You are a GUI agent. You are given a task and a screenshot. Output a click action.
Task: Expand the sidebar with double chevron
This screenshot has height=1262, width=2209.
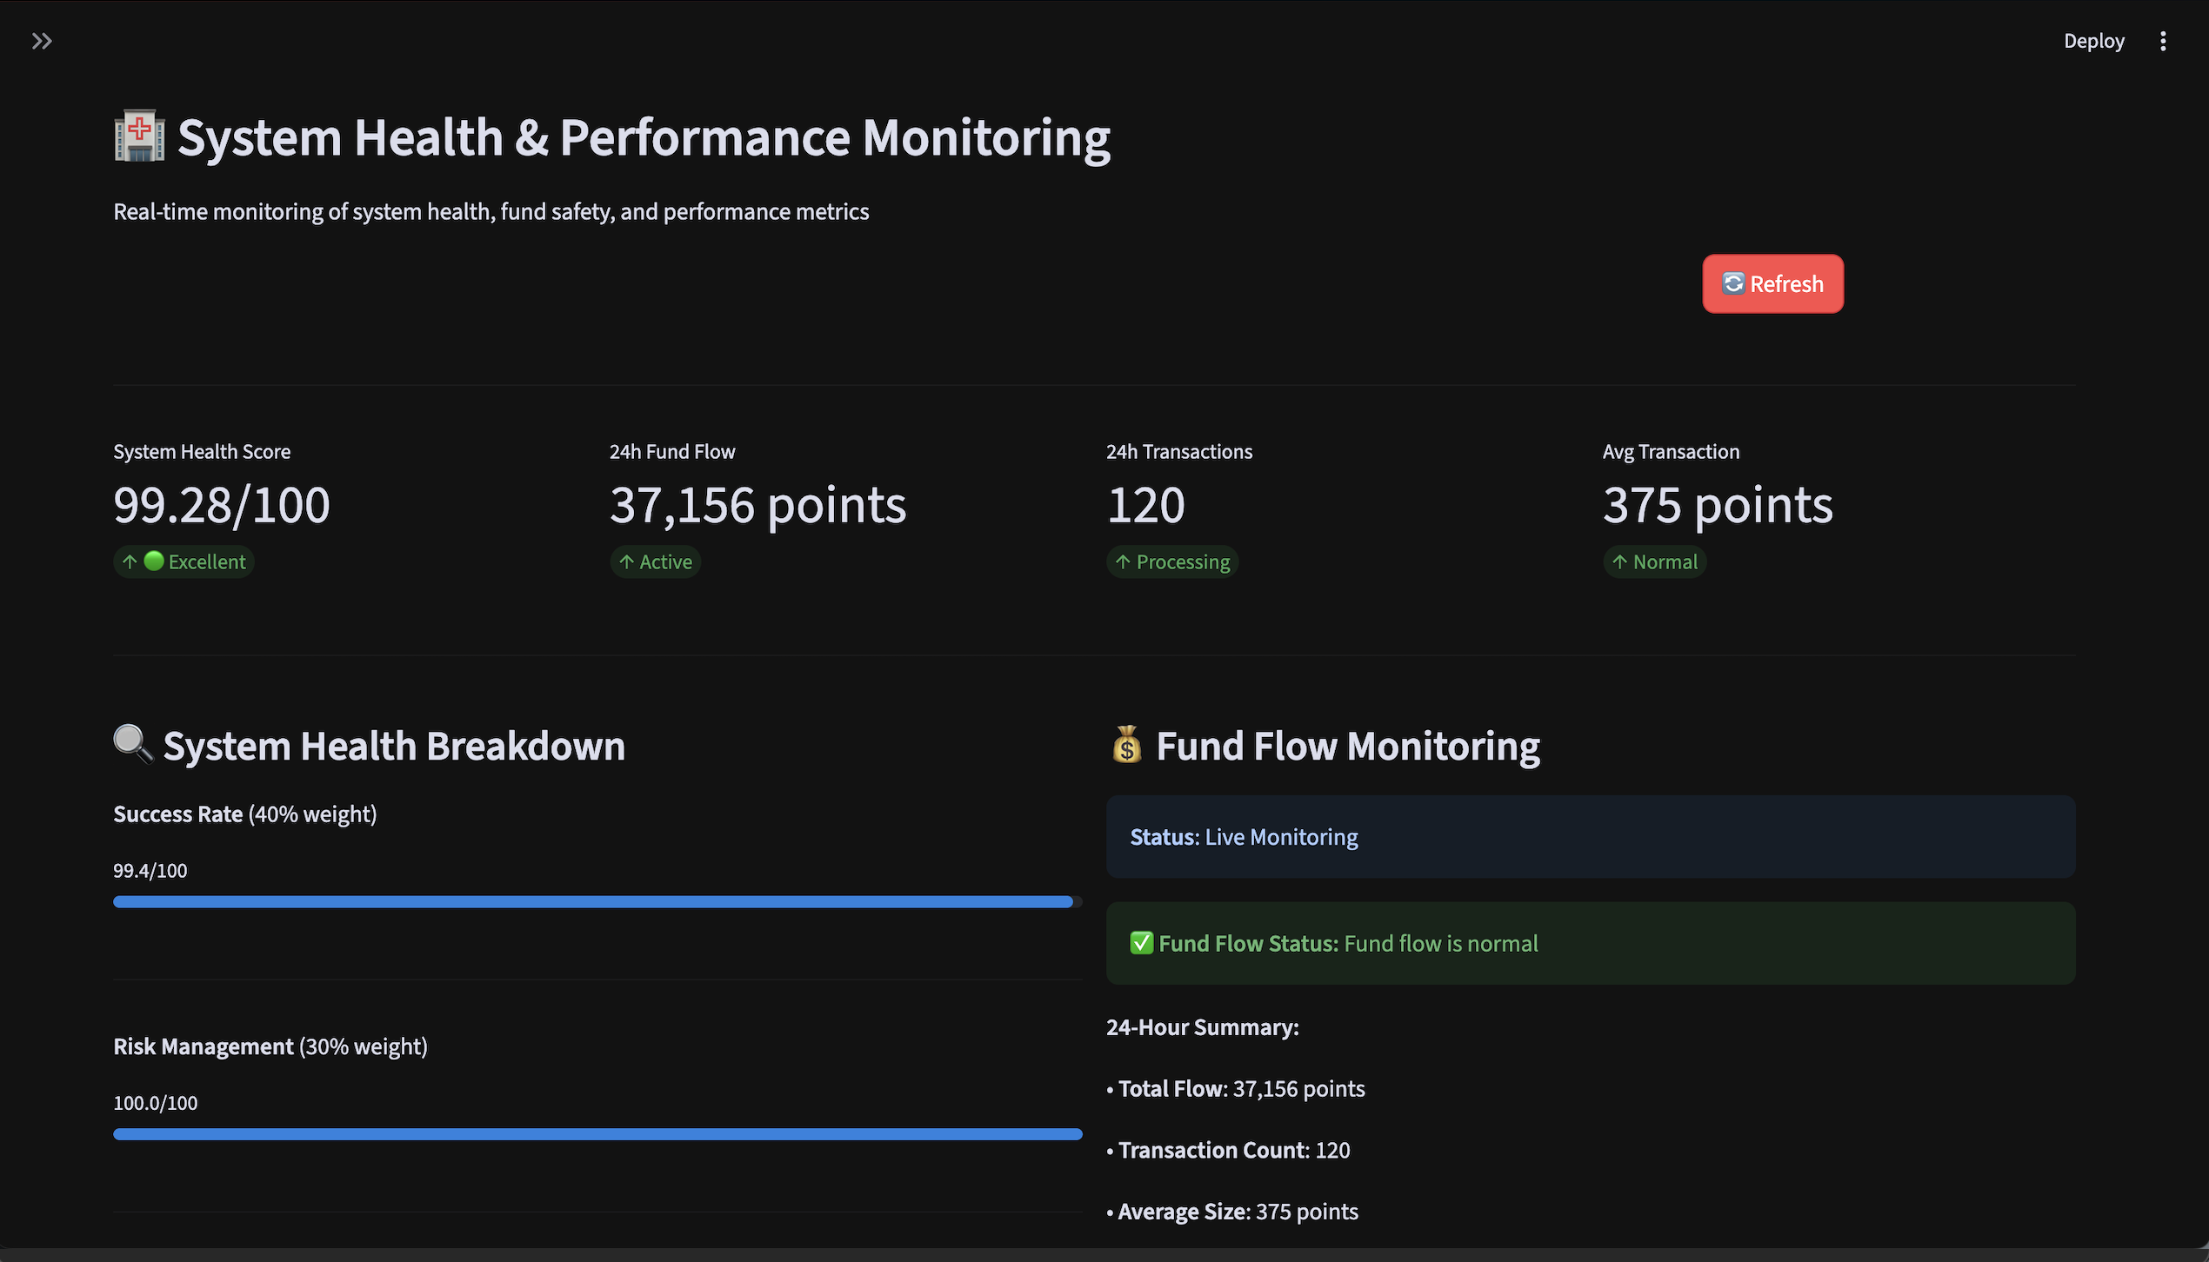[41, 41]
